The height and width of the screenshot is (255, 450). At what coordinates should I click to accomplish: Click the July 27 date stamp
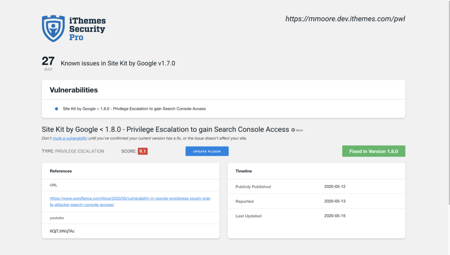click(48, 63)
